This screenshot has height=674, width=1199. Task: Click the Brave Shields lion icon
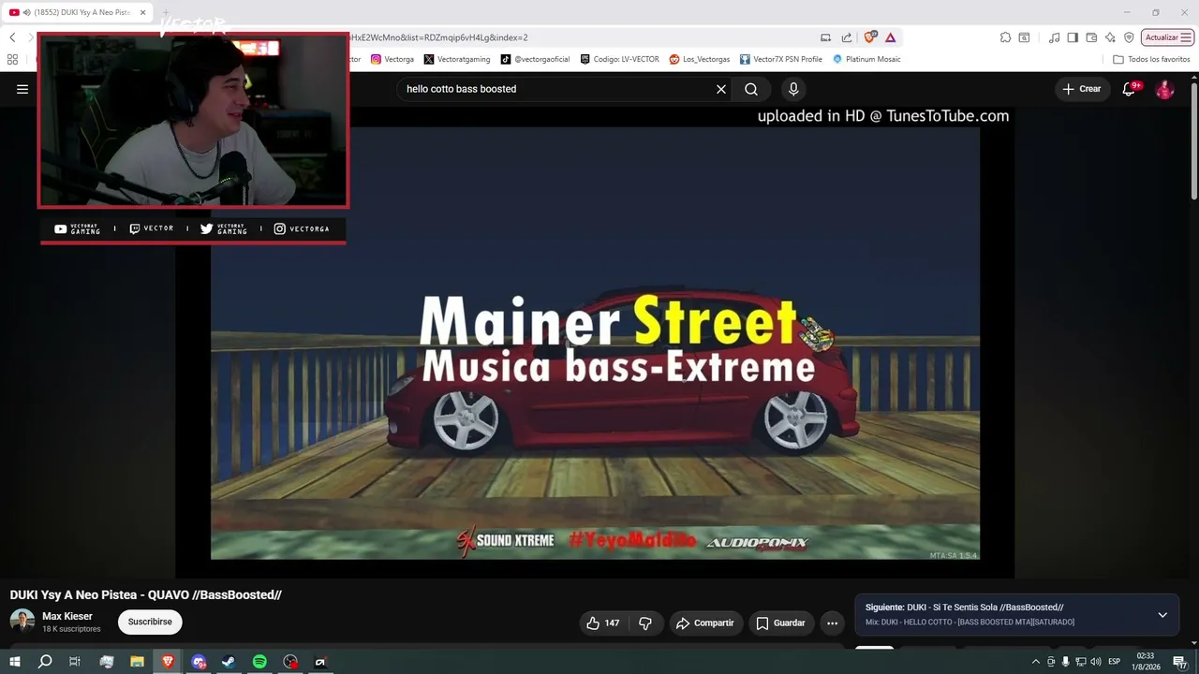pyautogui.click(x=870, y=37)
